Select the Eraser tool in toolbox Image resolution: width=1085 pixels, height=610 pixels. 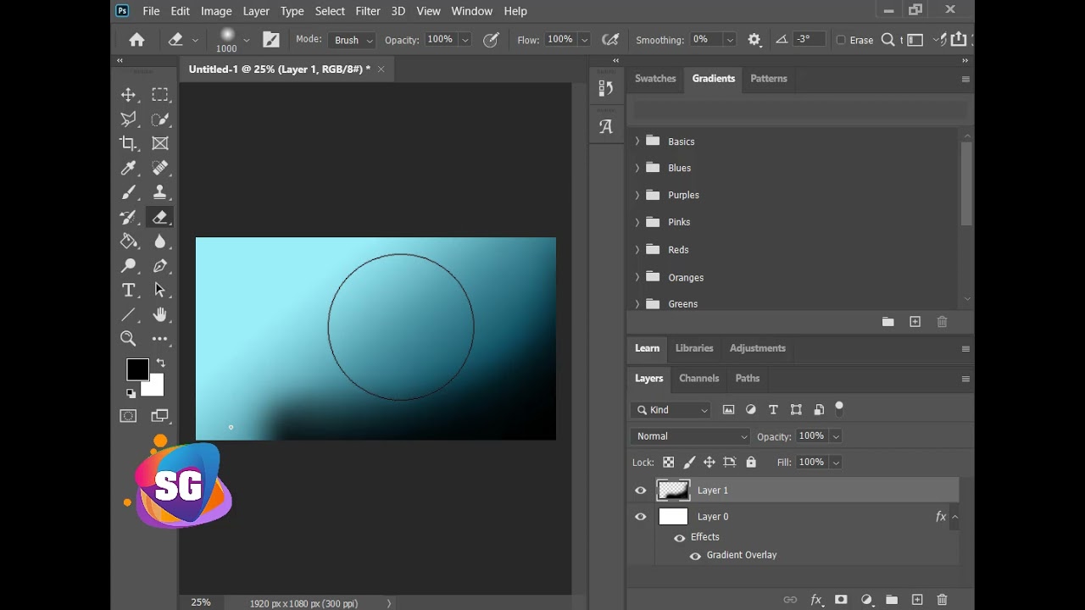point(160,218)
